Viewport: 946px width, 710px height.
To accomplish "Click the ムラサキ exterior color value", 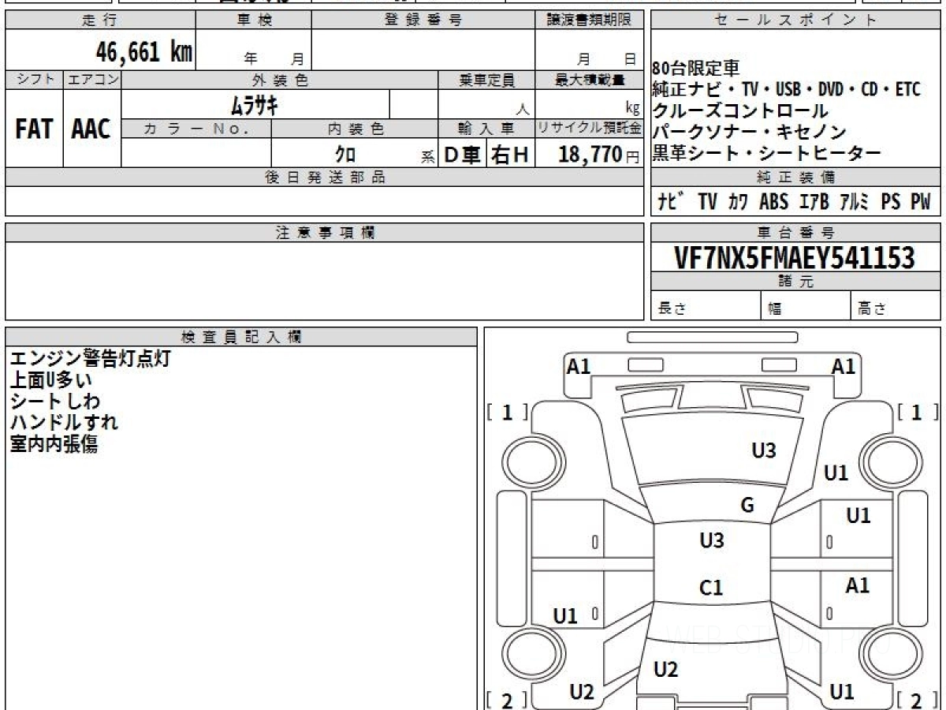I will (x=254, y=105).
